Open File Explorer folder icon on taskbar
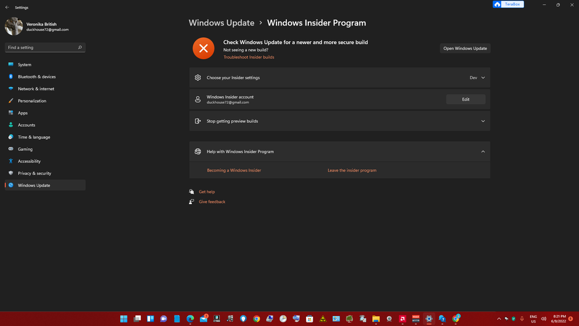Image resolution: width=579 pixels, height=326 pixels. pos(376,318)
